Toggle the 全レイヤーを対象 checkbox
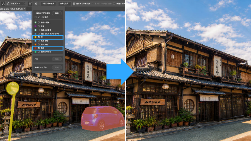251x141 pixels. point(74,4)
